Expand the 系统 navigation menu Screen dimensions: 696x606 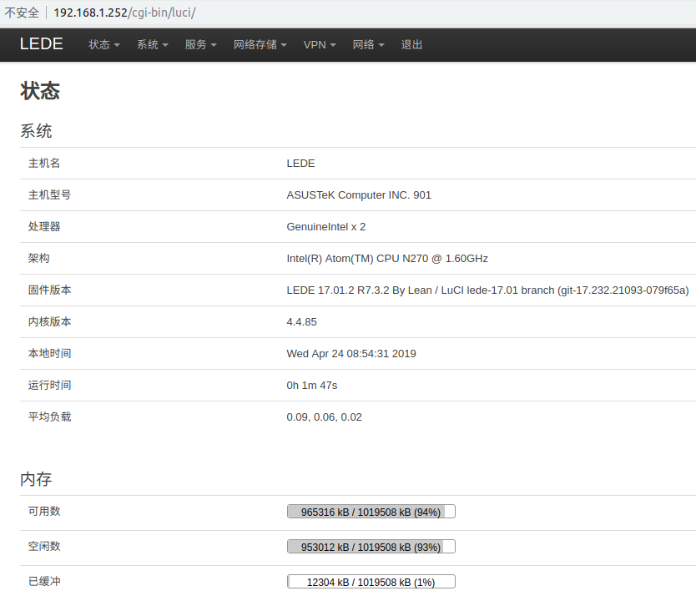152,44
